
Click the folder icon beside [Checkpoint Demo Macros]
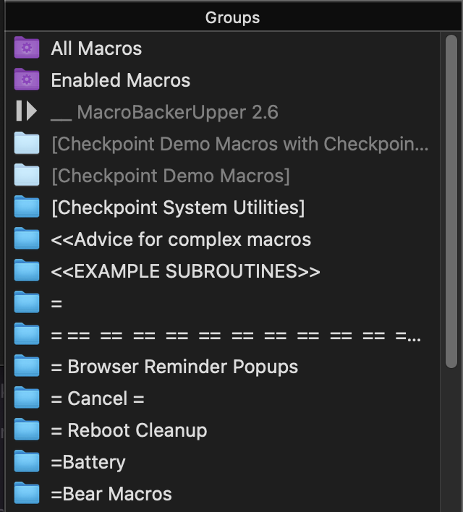(27, 175)
